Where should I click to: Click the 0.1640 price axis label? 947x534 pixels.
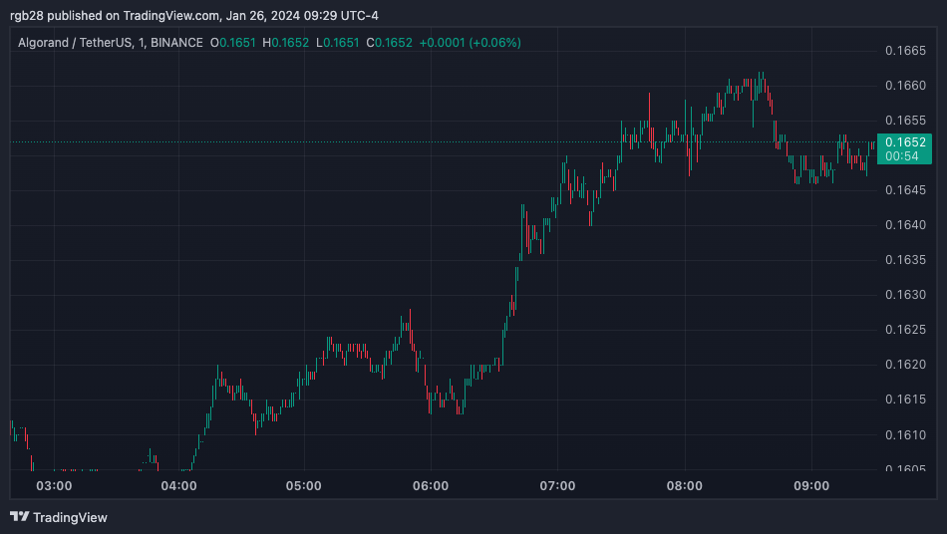(x=905, y=225)
